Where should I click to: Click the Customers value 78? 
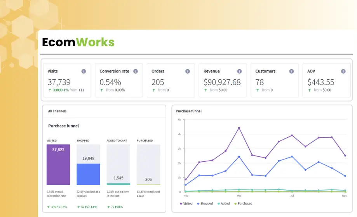pos(259,82)
